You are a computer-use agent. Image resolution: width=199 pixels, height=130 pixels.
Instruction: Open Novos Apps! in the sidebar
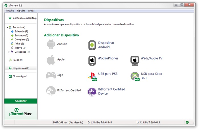[x=20, y=76]
